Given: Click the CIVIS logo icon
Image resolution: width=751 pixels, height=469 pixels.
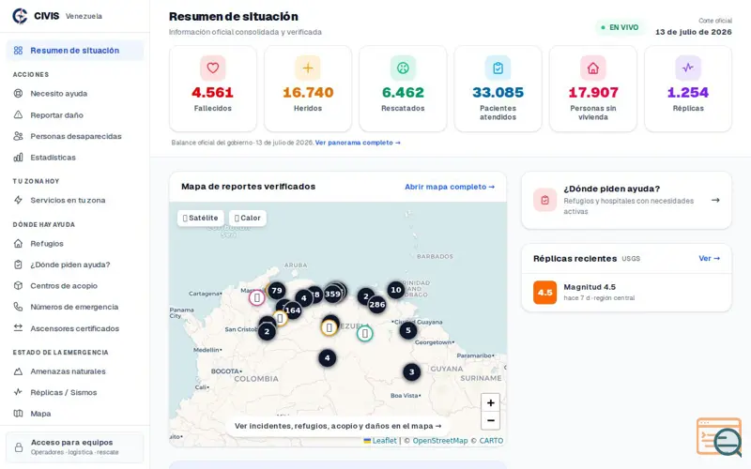Looking at the screenshot, I should (x=20, y=16).
